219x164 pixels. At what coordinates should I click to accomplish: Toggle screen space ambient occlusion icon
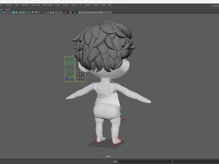point(33,12)
